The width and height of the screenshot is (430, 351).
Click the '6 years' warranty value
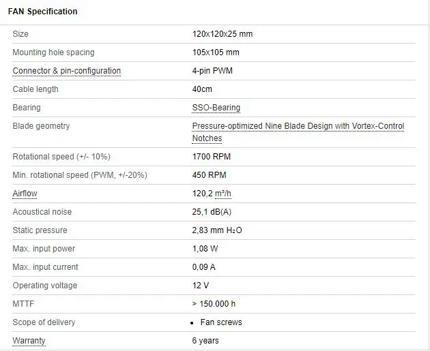205,340
